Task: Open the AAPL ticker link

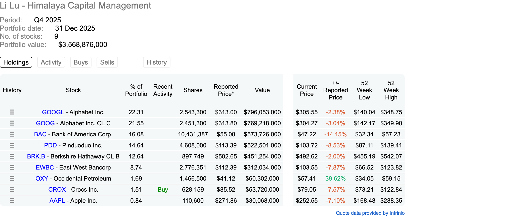Action: click(x=57, y=201)
